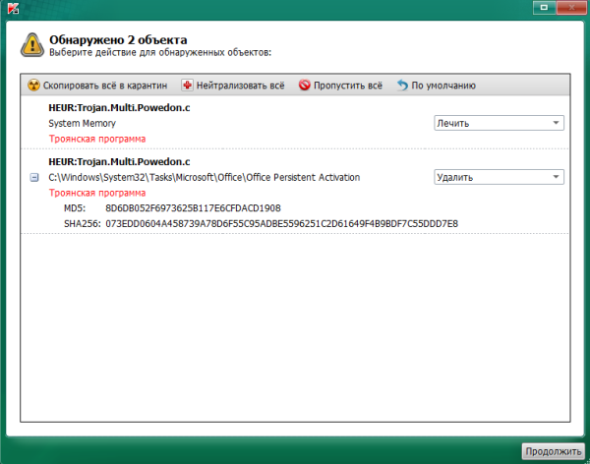Collapse the Office Persistent Activation details
The width and height of the screenshot is (590, 464).
[x=33, y=177]
